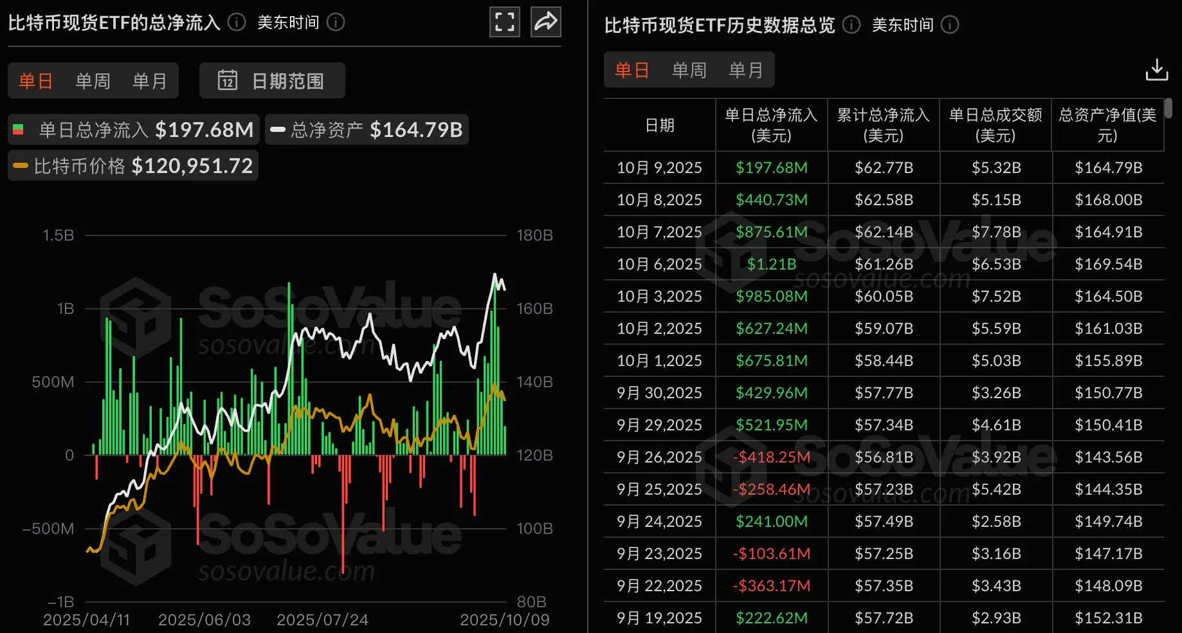
Task: Click info icon next to left 美东时间
Action: point(336,23)
